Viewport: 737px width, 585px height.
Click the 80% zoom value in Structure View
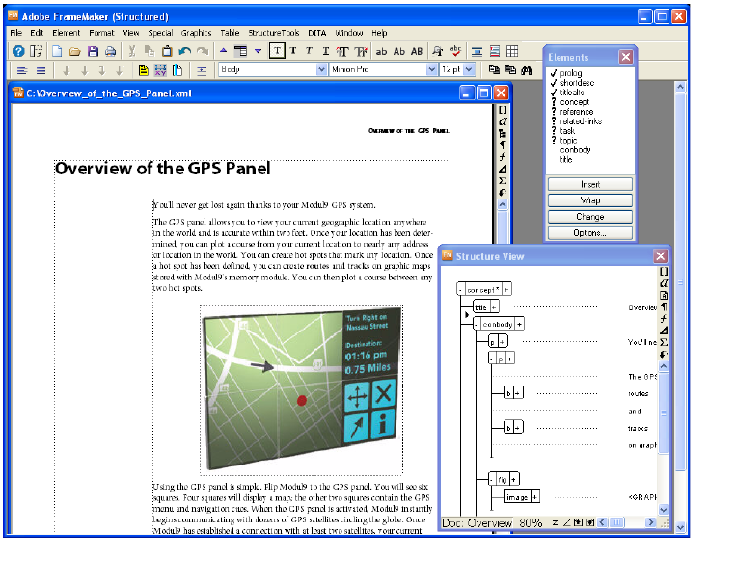coord(531,522)
